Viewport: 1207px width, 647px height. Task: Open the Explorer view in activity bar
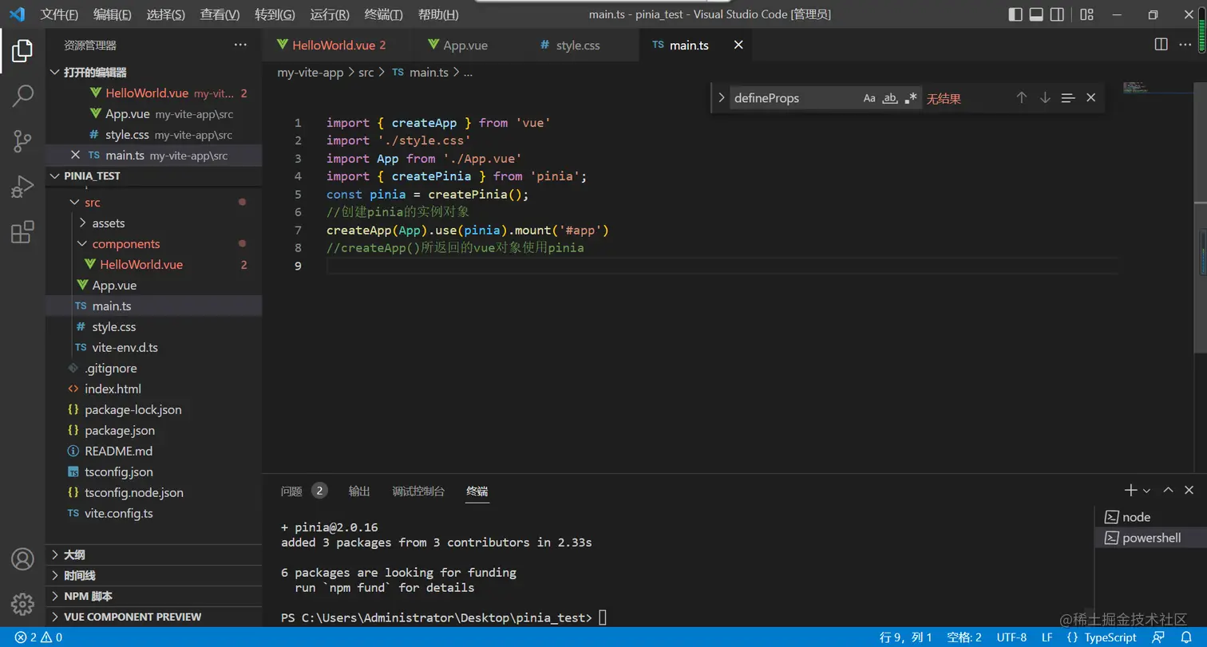click(x=22, y=51)
